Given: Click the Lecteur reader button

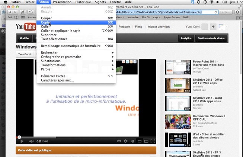Looking at the screenshot, I should pos(226,12).
